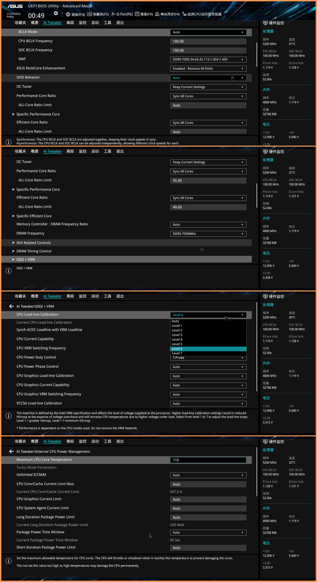Click the CPU Graphics Current Limit field
Viewport: 317px width, 582px height.
208,500
